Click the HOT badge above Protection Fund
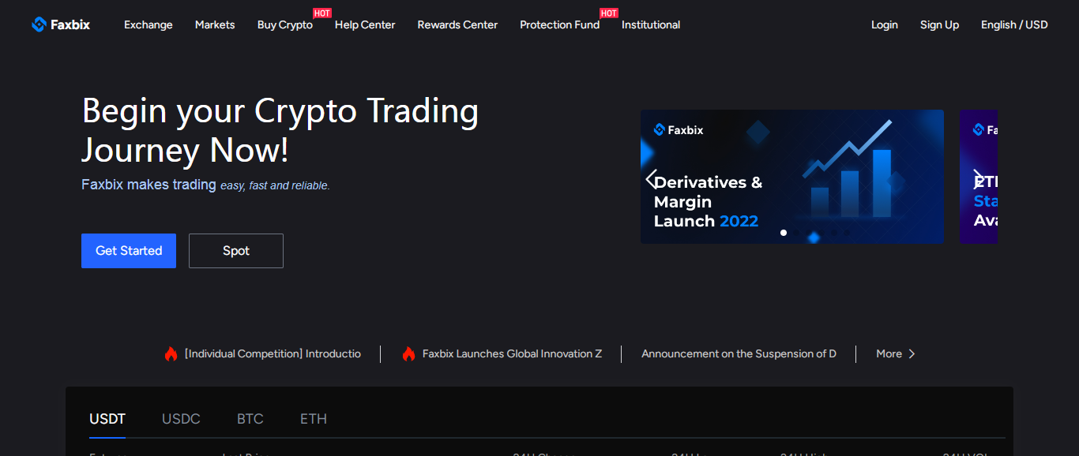The image size is (1079, 456). tap(608, 13)
